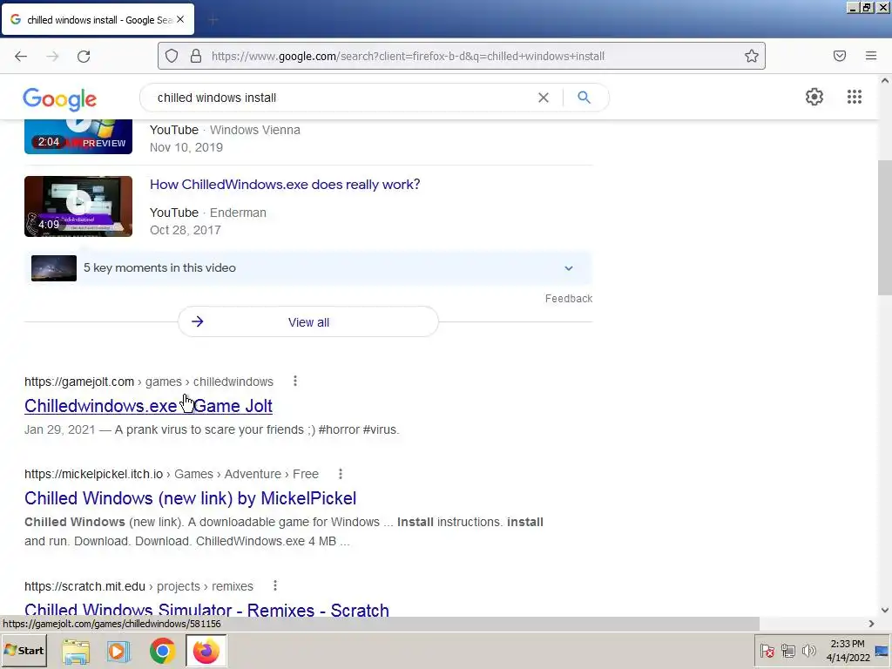Click the address bar URL
892x669 pixels.
click(408, 56)
